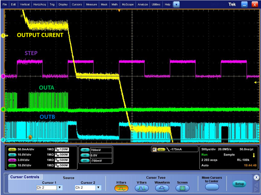Click the RL:100k record length readout
This screenshot has width=261, height=195.
click(x=243, y=160)
